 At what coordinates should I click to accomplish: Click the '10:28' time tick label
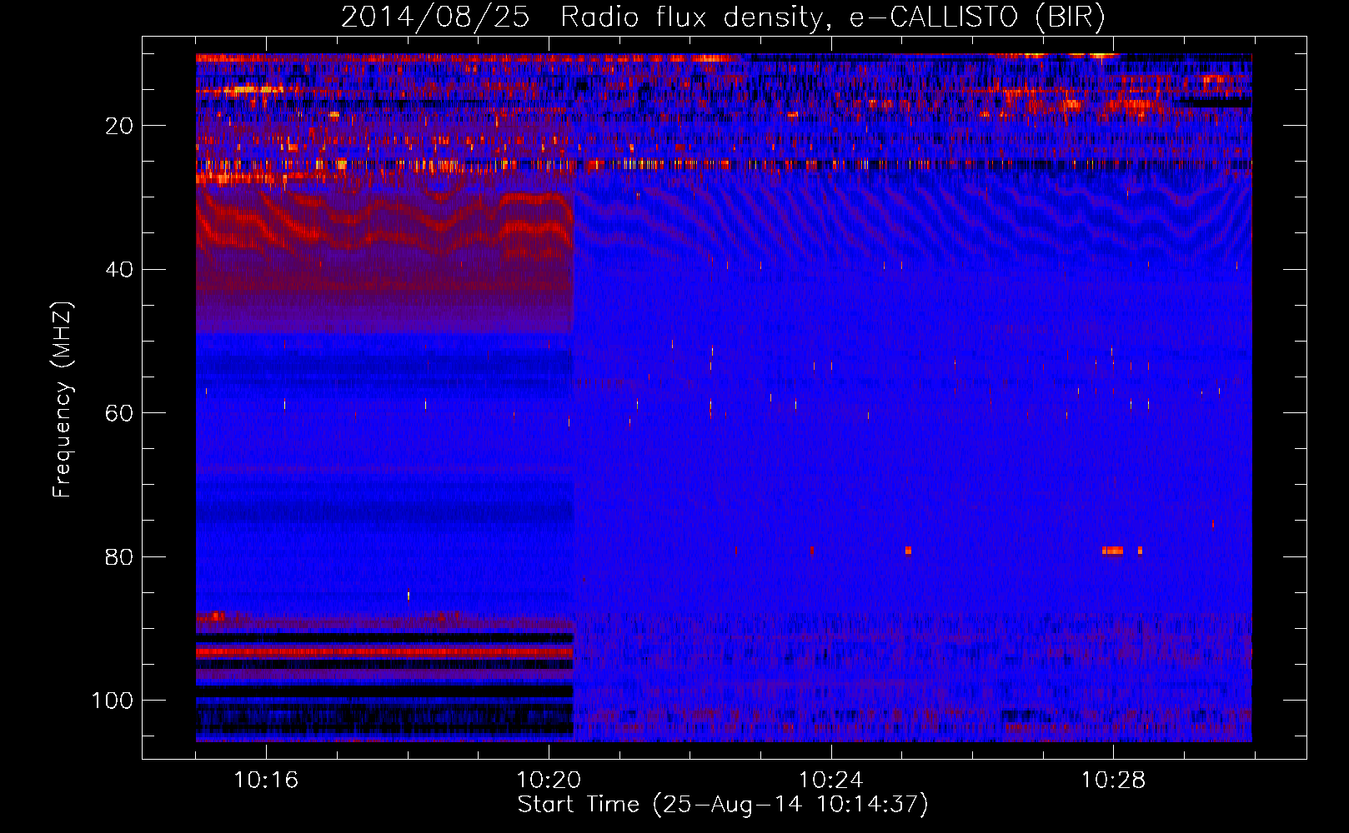[x=1113, y=781]
